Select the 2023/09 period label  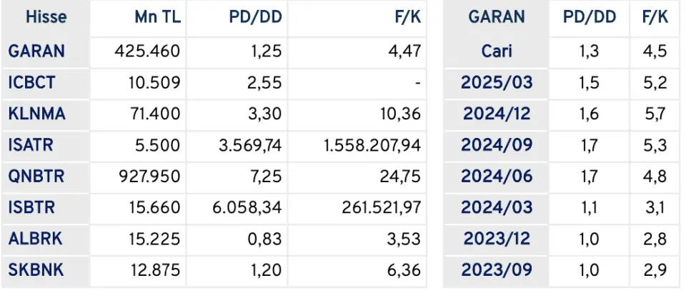tap(497, 270)
